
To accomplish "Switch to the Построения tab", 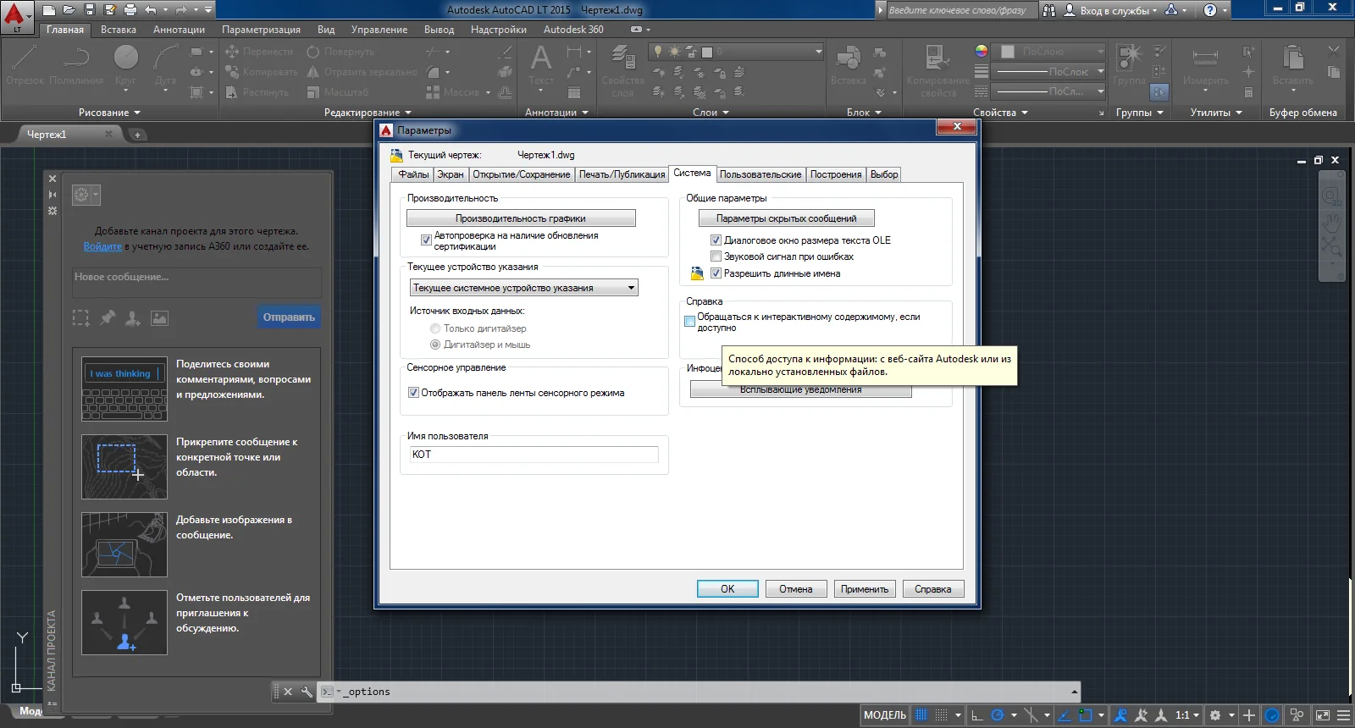I will coord(836,174).
